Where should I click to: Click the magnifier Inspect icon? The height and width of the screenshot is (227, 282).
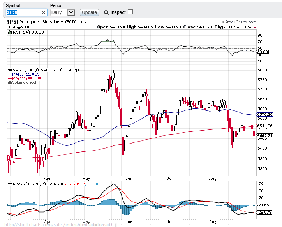106,12
